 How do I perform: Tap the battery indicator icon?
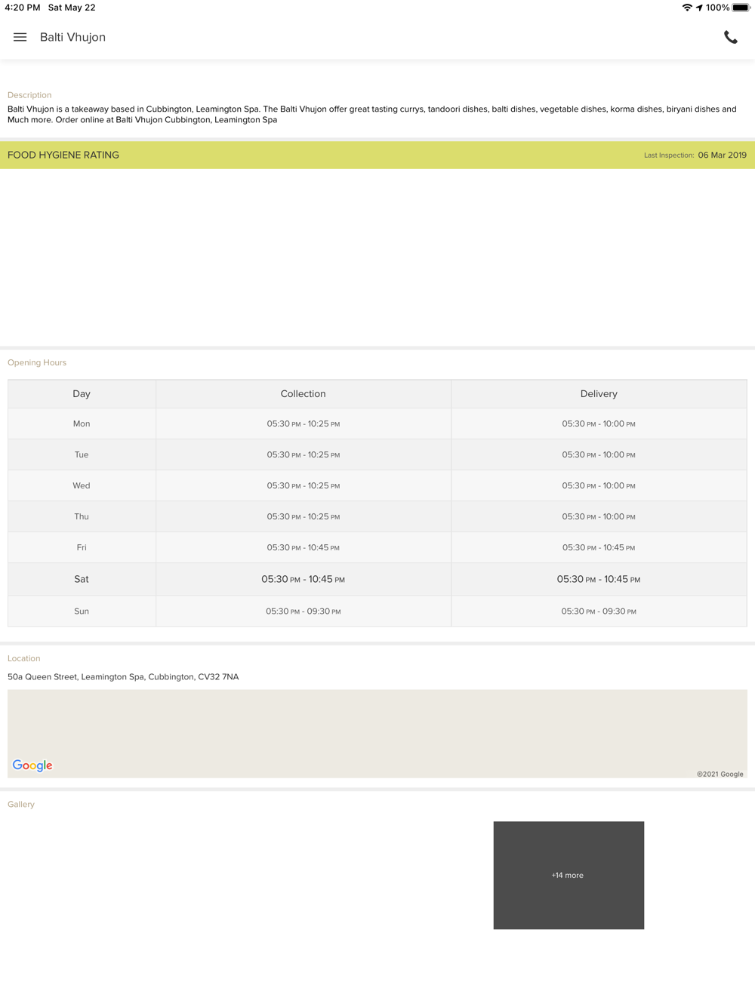741,8
